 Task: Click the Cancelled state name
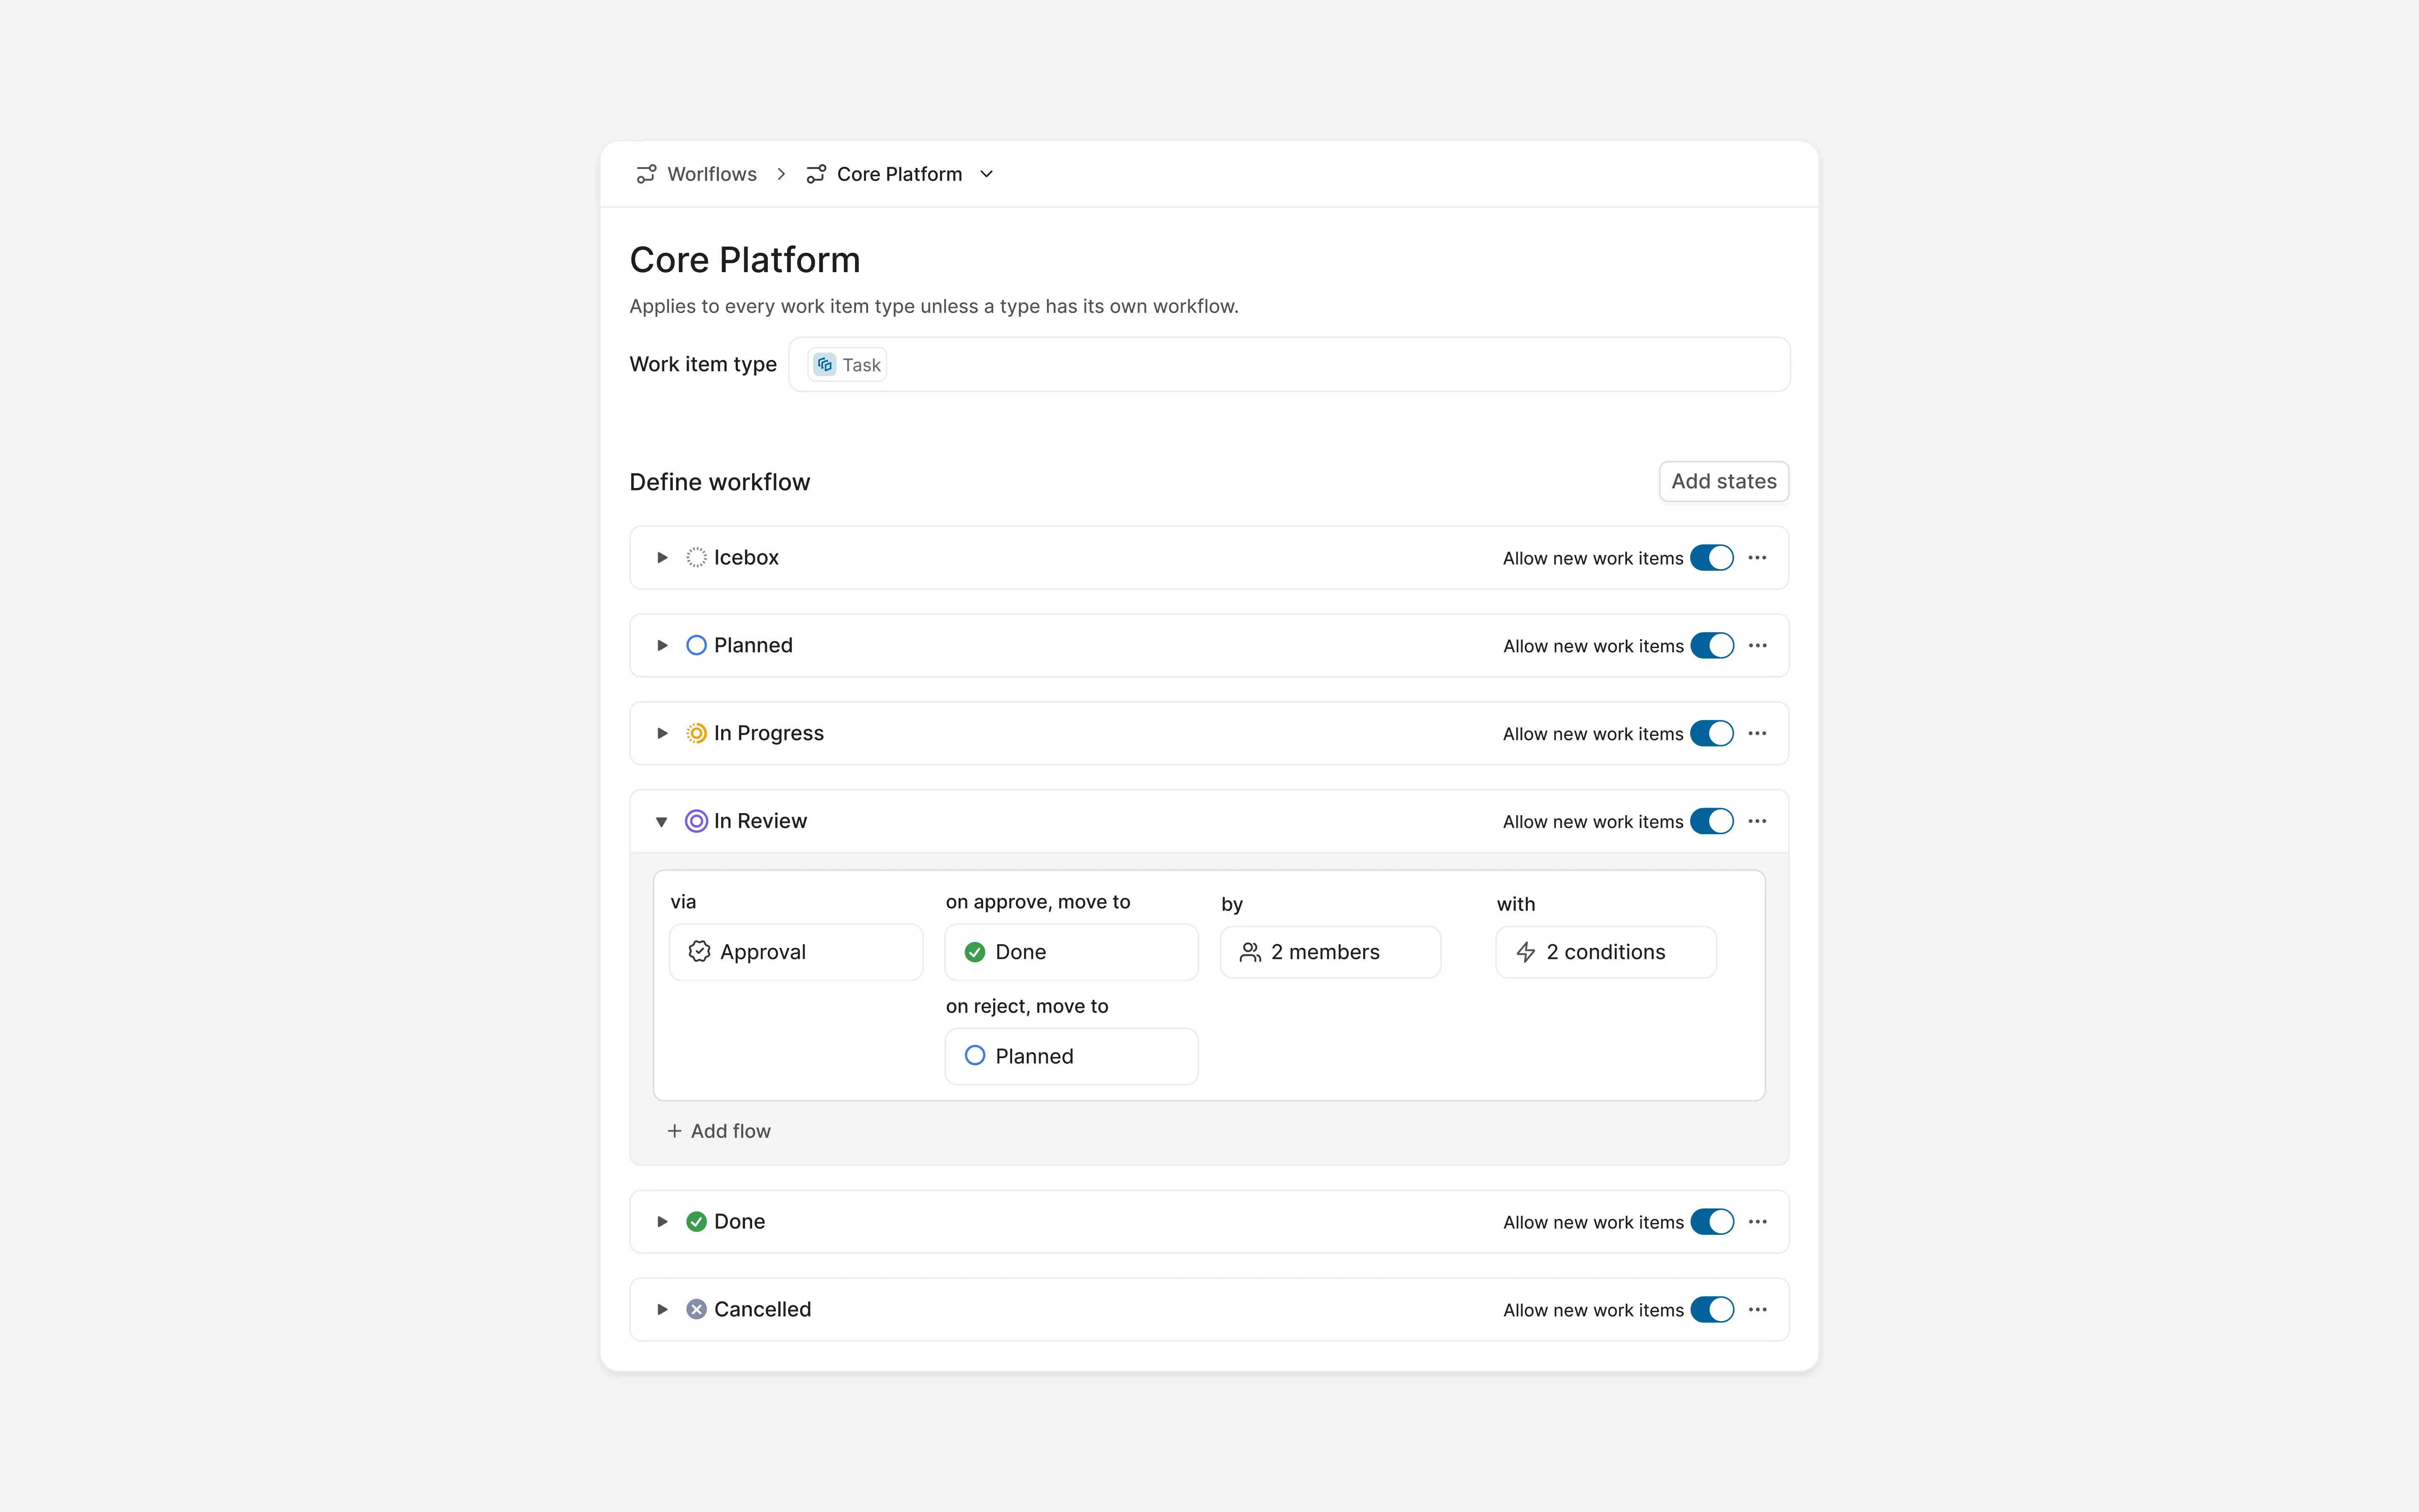tap(763, 1310)
